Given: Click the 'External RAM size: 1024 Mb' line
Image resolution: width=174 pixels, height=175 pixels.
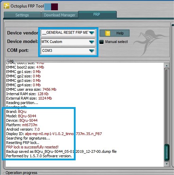Looking at the screenshot, I should 29,98.
